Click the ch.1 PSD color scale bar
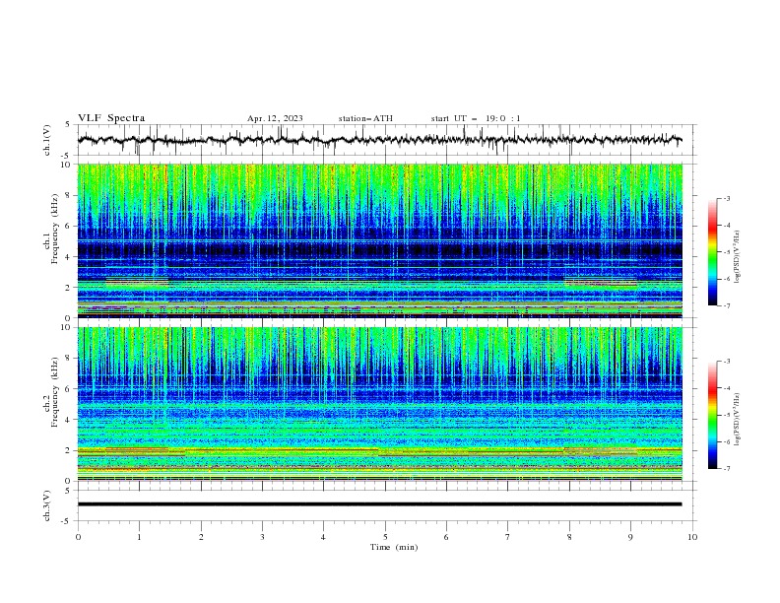This screenshot has height=603, width=780. click(x=713, y=251)
